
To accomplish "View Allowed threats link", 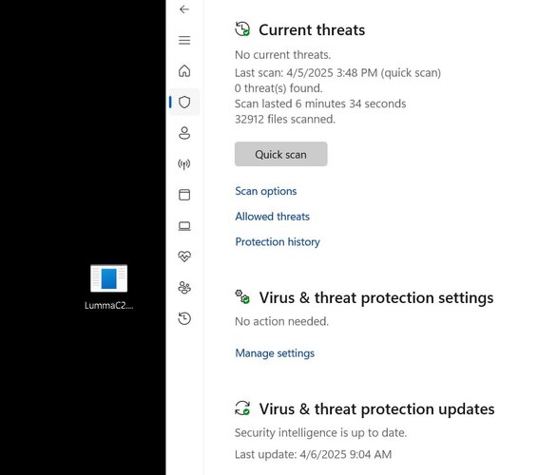I will click(272, 217).
